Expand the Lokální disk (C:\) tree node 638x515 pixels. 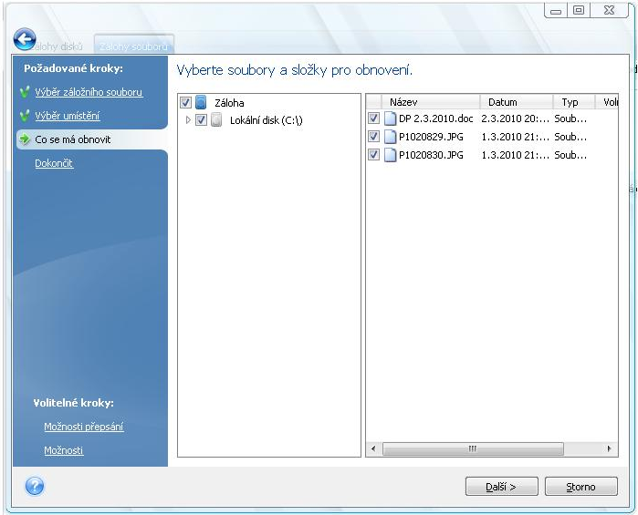[x=188, y=120]
